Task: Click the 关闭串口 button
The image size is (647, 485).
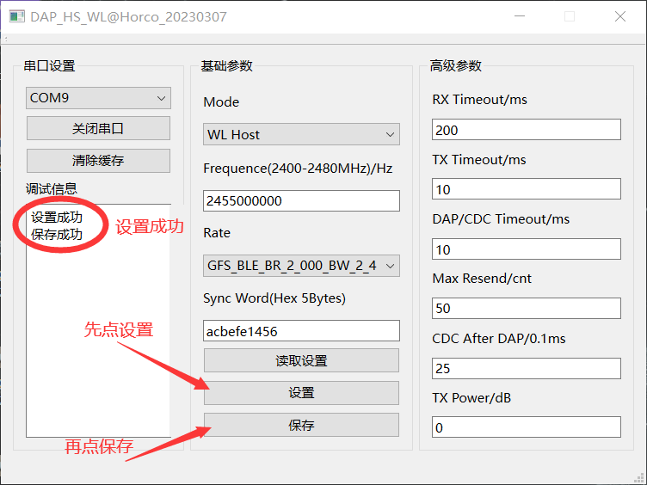Action: click(98, 128)
